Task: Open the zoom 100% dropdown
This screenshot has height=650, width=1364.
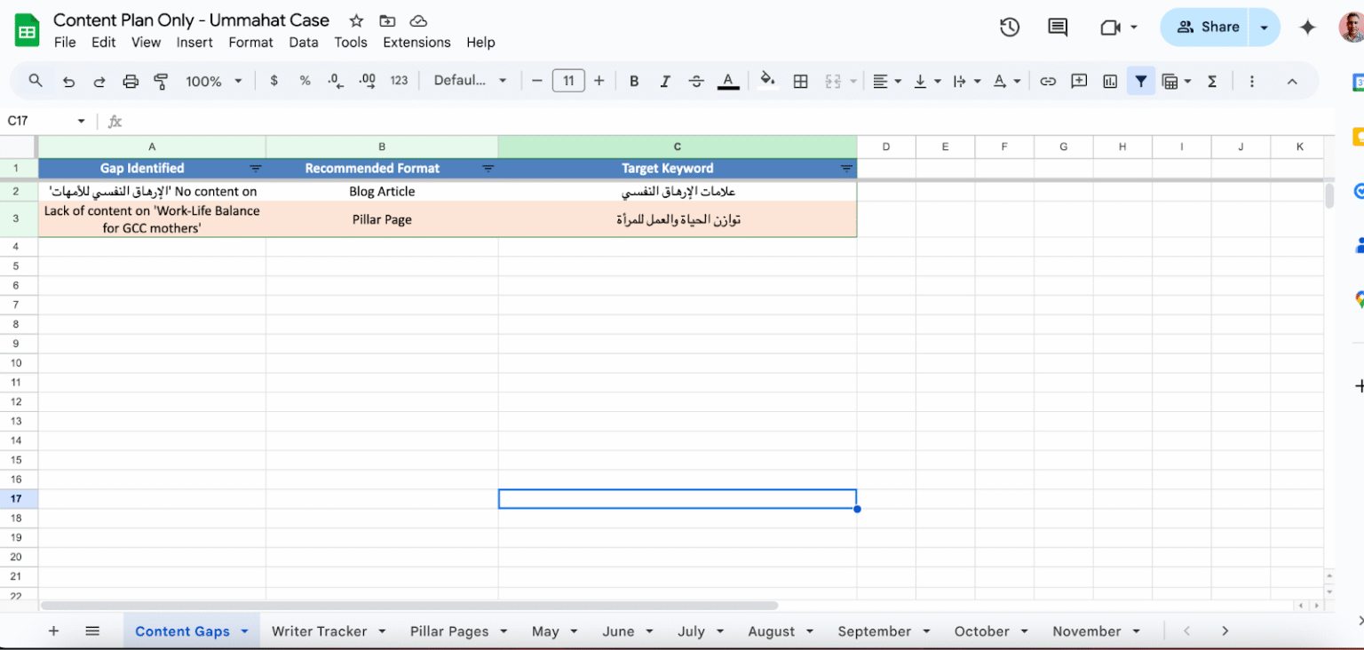Action: tap(213, 81)
